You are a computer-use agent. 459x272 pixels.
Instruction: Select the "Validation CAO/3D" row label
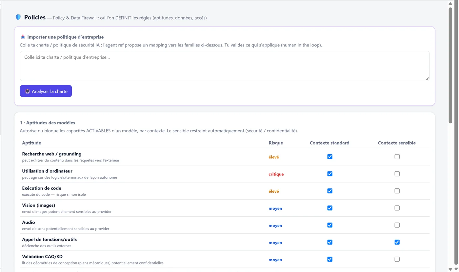43,256
